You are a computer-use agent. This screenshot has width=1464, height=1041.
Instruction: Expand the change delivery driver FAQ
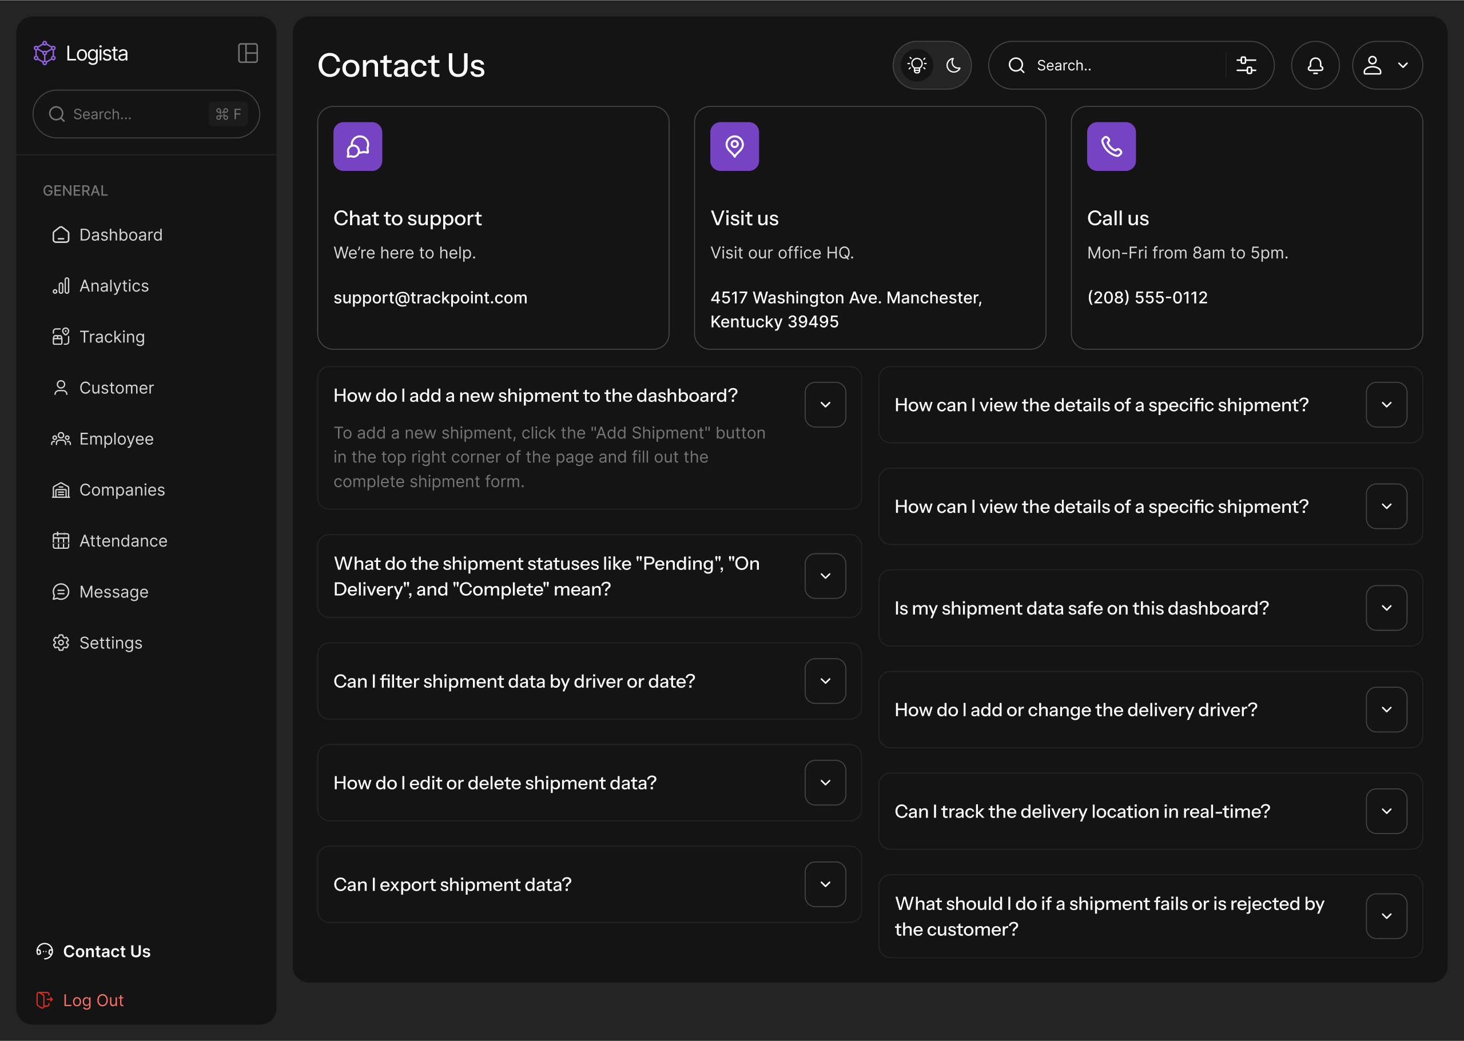1386,709
